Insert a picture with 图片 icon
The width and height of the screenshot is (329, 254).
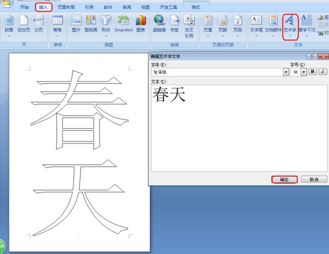[76, 24]
